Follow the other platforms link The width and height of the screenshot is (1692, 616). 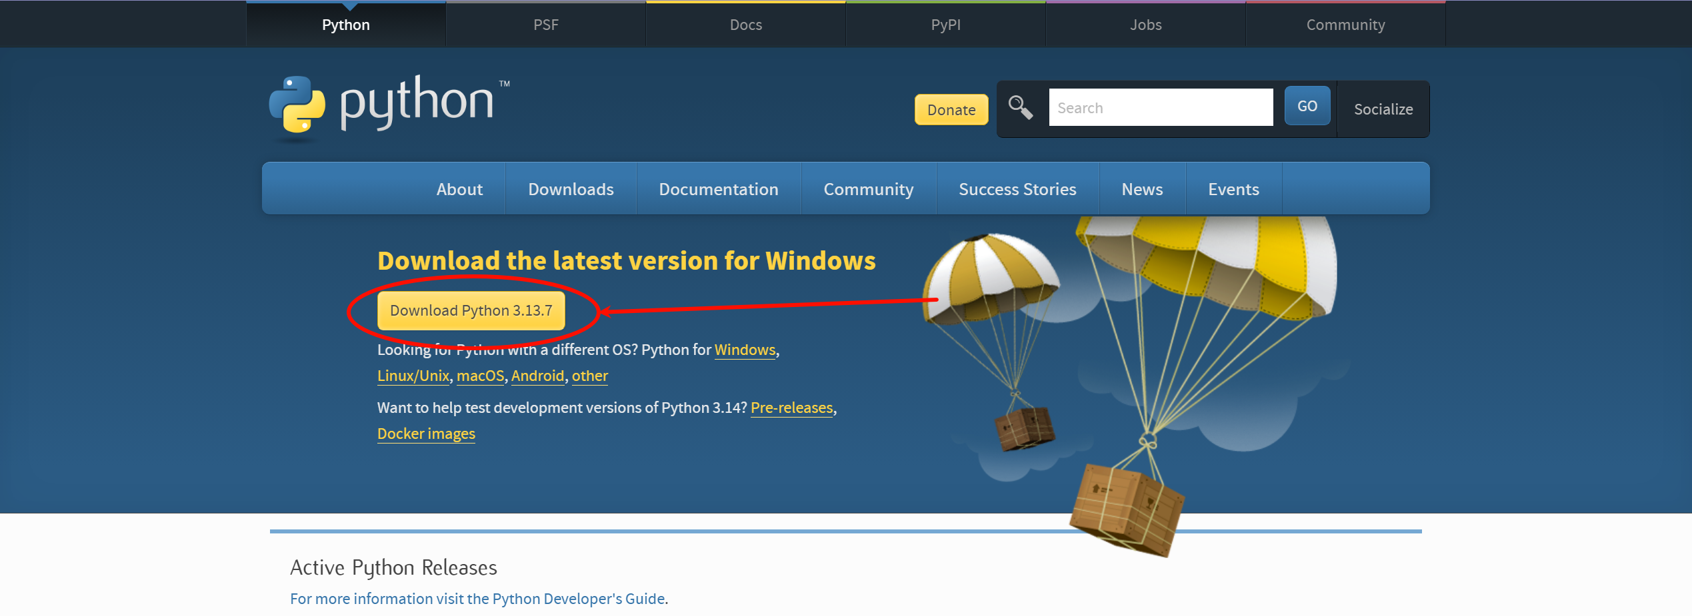pyautogui.click(x=590, y=376)
